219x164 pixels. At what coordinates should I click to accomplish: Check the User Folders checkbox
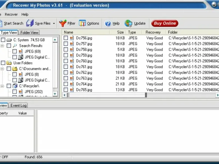click(3, 63)
